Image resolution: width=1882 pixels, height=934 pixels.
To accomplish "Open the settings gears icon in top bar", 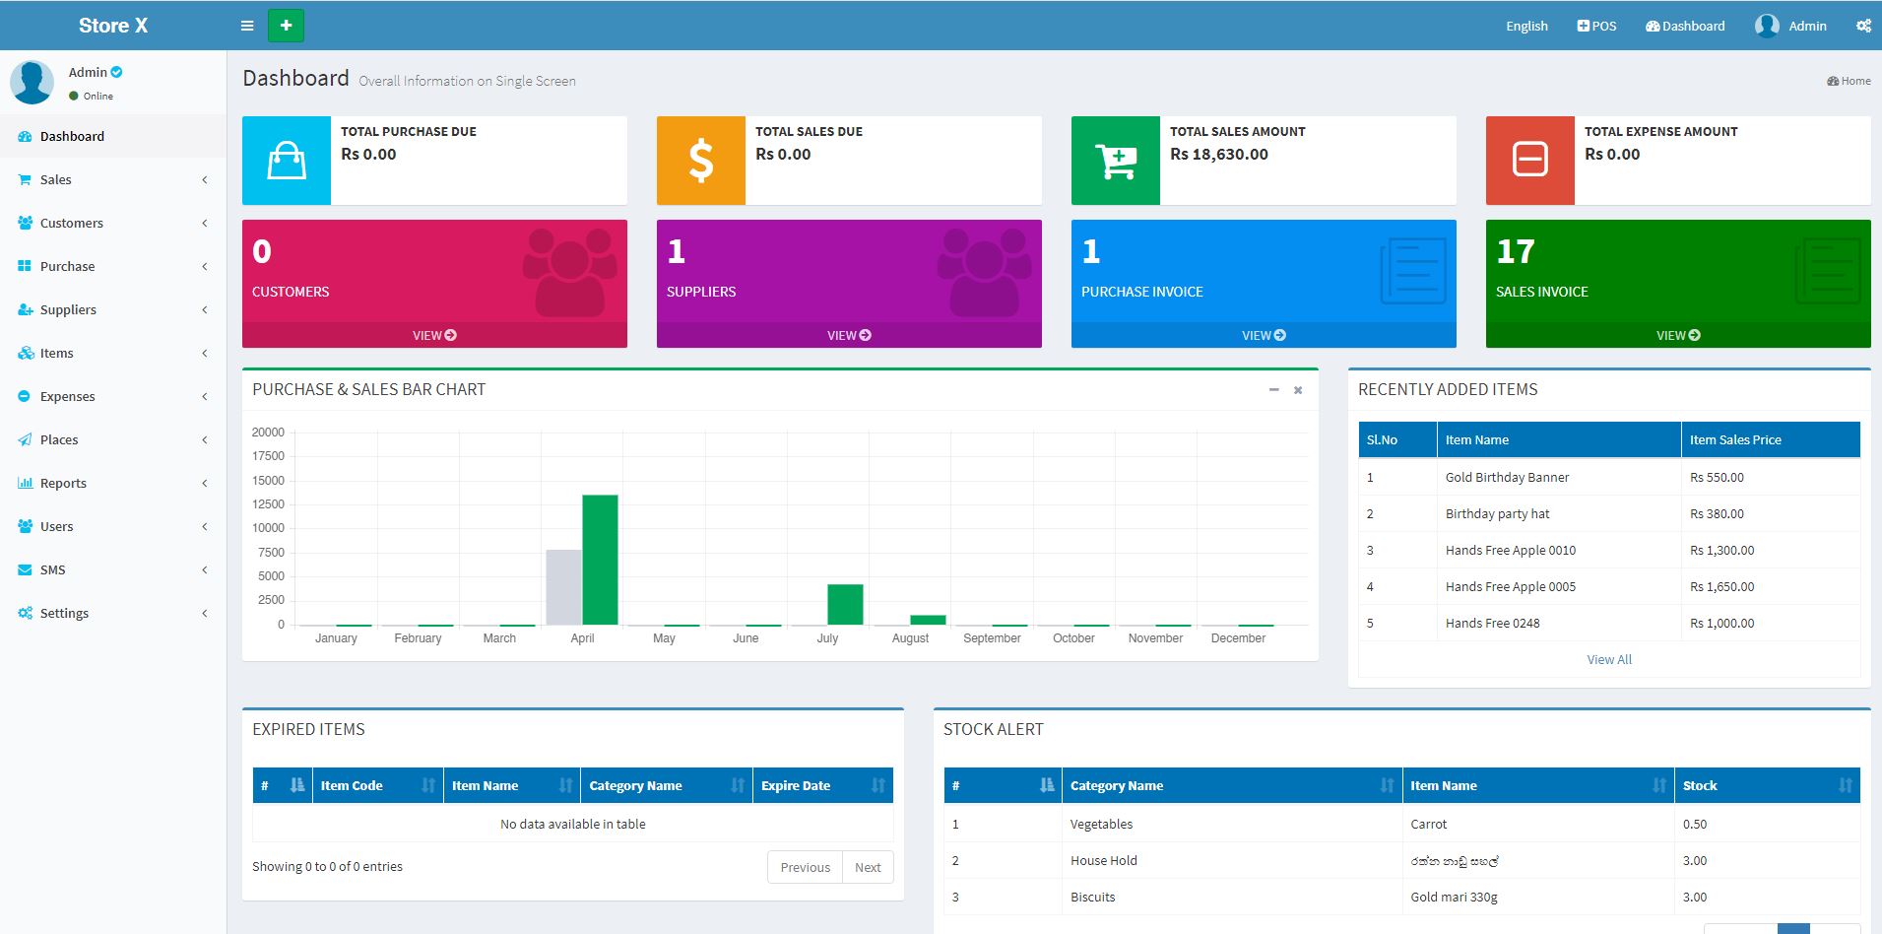I will [x=1863, y=26].
